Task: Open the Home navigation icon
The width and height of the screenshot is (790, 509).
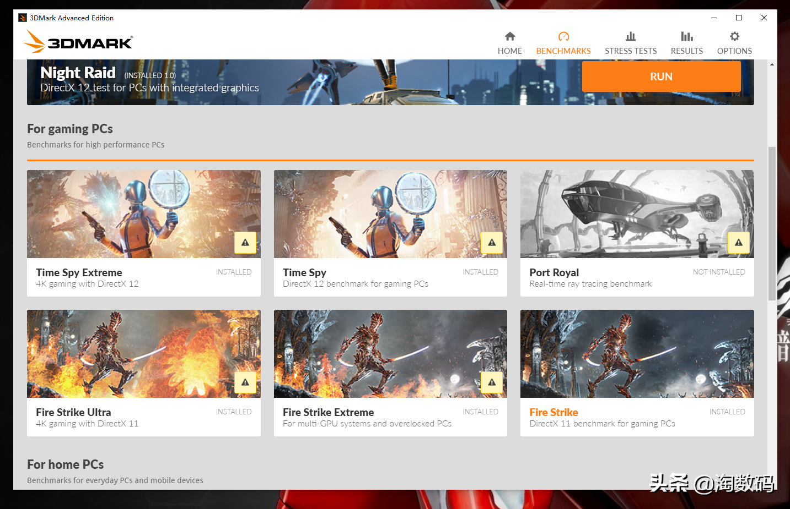Action: click(x=509, y=36)
